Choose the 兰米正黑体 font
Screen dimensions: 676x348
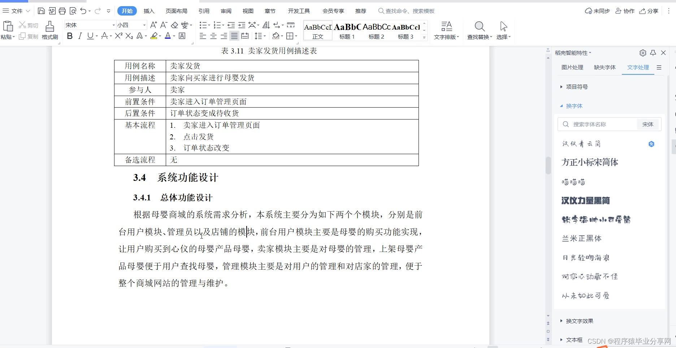point(581,238)
